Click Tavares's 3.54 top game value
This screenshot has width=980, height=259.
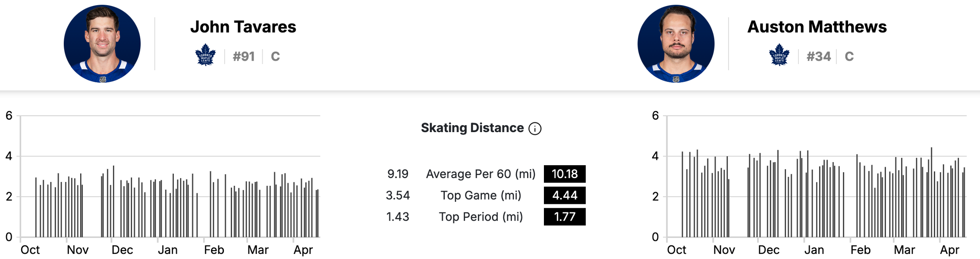pyautogui.click(x=398, y=195)
